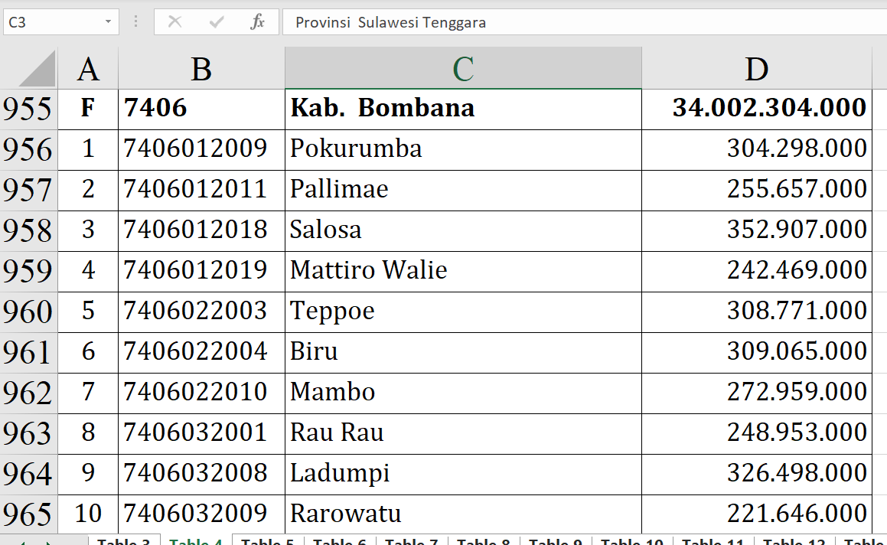Viewport: 887px width, 545px height.
Task: Switch to the Table 5 sheet tab
Action: click(267, 541)
